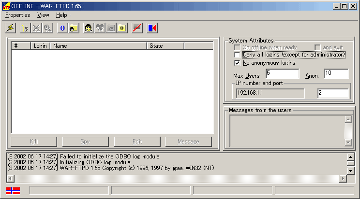Click 'WAR-FTPD 1.65 Copyright' log line
Viewport: 360px width, 199px height.
(111, 168)
